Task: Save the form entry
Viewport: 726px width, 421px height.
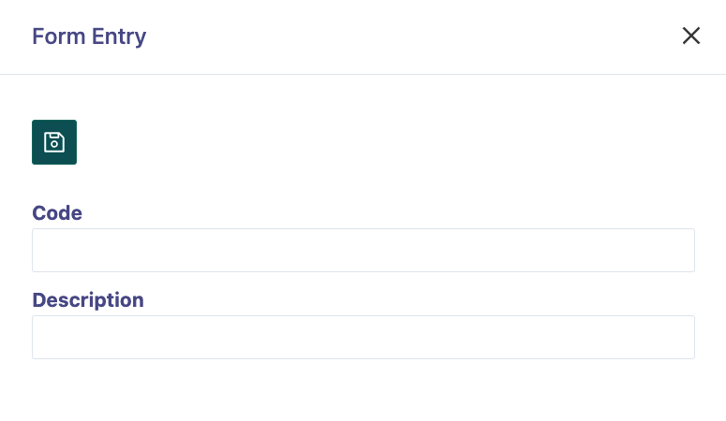Action: point(54,142)
